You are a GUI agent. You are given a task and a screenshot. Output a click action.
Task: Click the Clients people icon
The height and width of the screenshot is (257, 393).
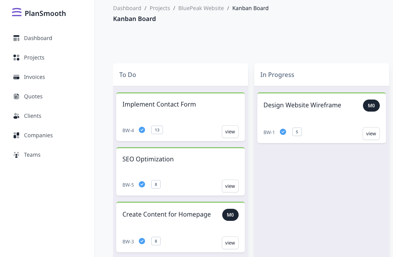pyautogui.click(x=16, y=116)
